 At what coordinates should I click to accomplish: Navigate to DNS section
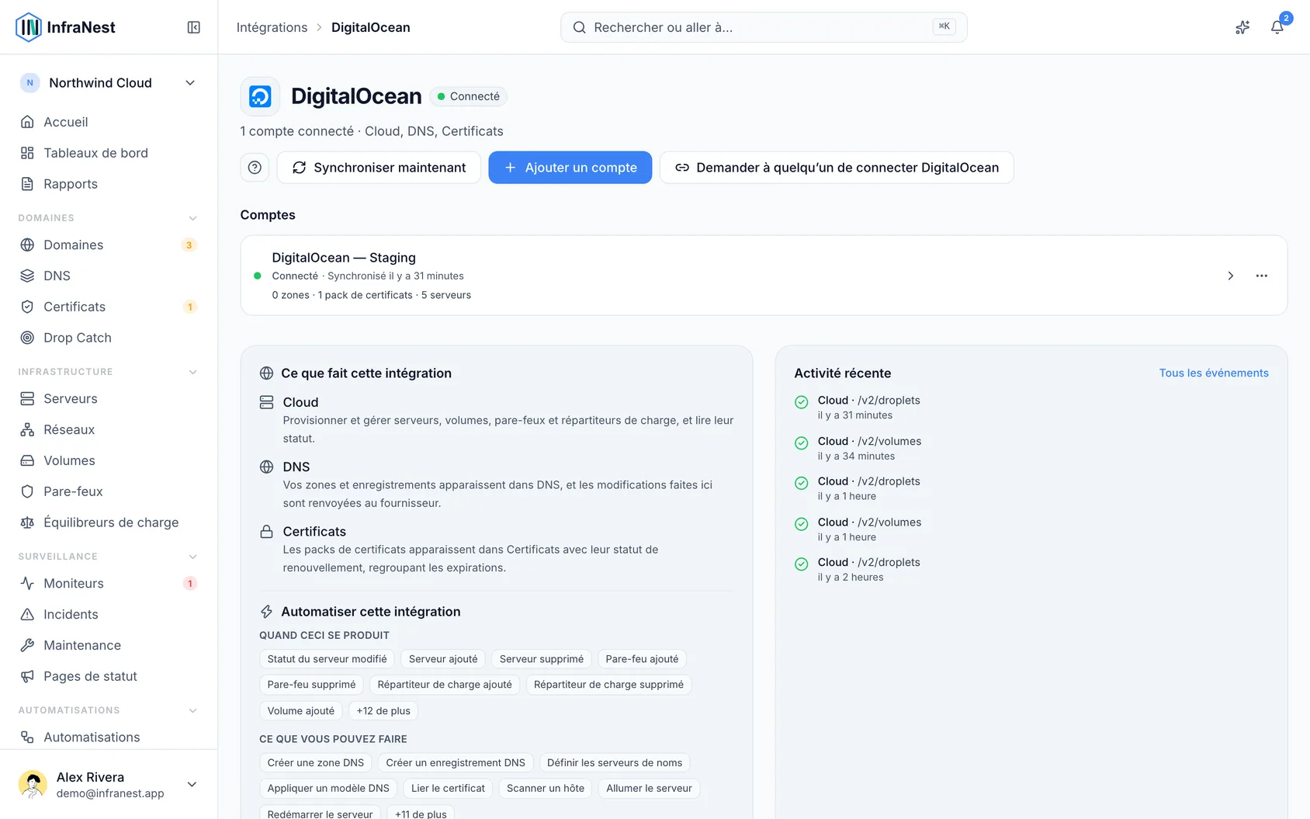[109, 276]
